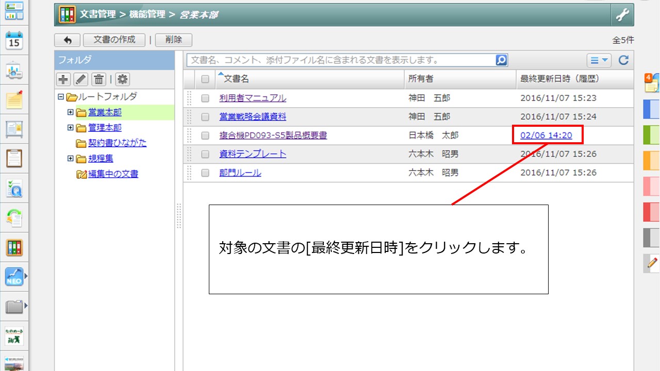Click the search magnifier icon
The height and width of the screenshot is (371, 660).
(501, 60)
